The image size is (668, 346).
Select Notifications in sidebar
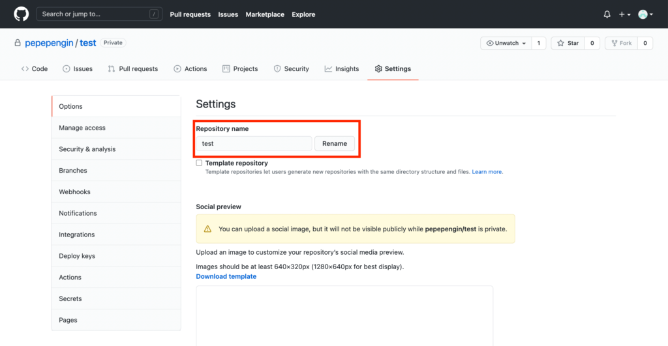pos(116,213)
